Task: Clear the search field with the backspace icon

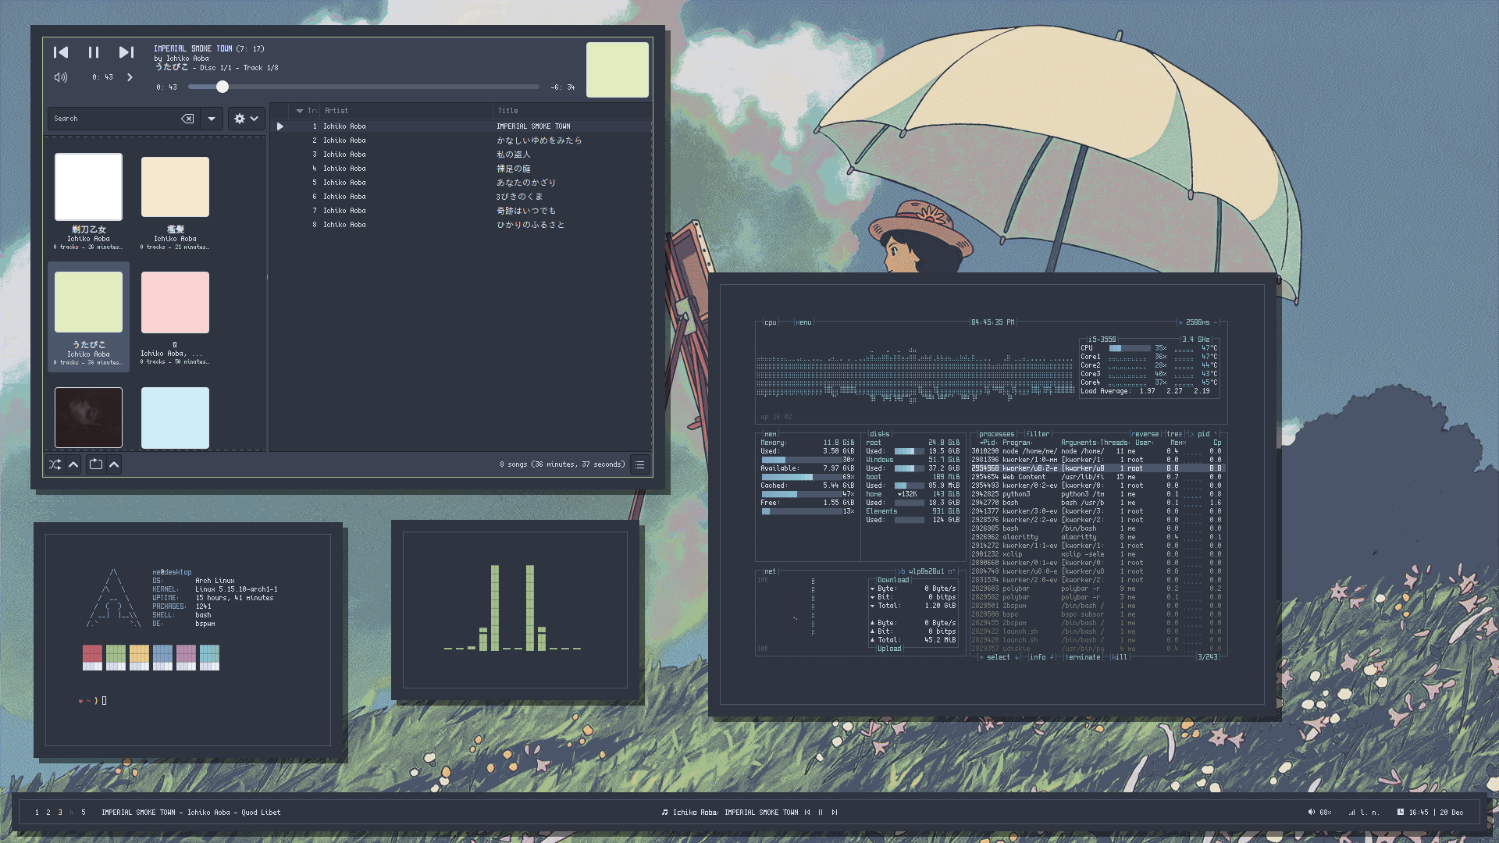Action: click(x=187, y=119)
